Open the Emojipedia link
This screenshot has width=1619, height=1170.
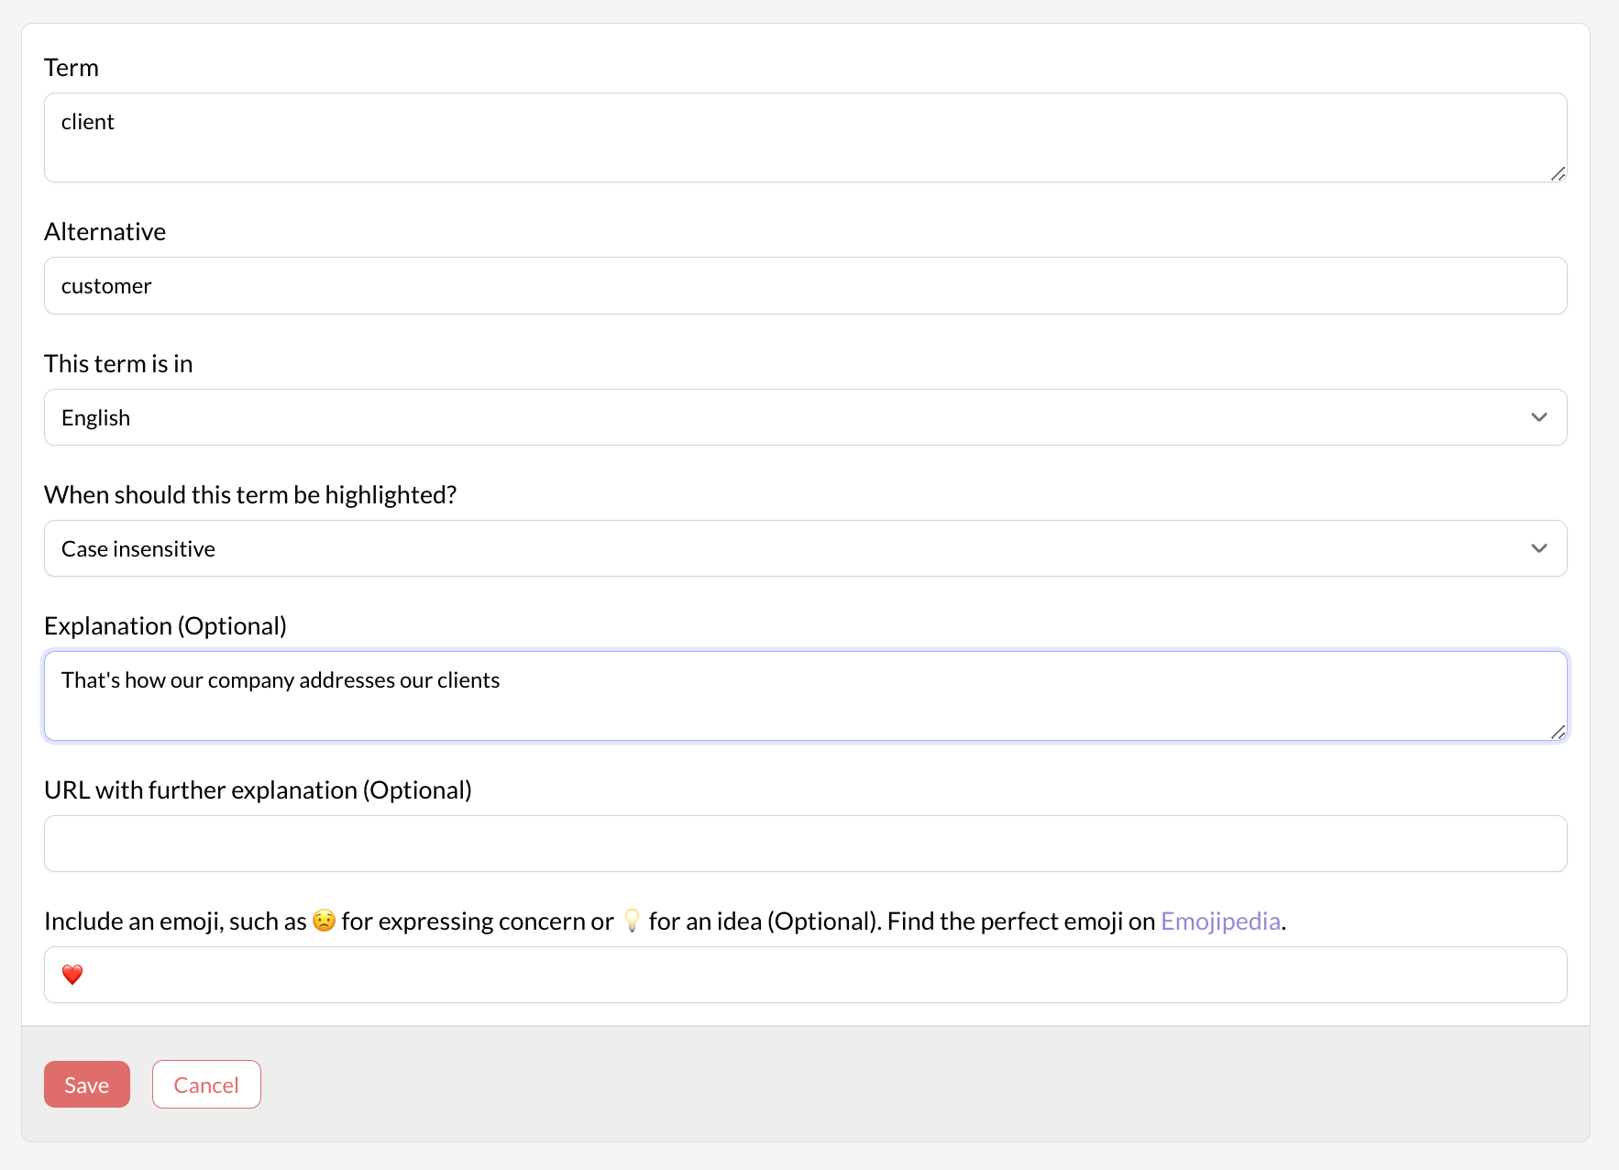click(x=1219, y=921)
